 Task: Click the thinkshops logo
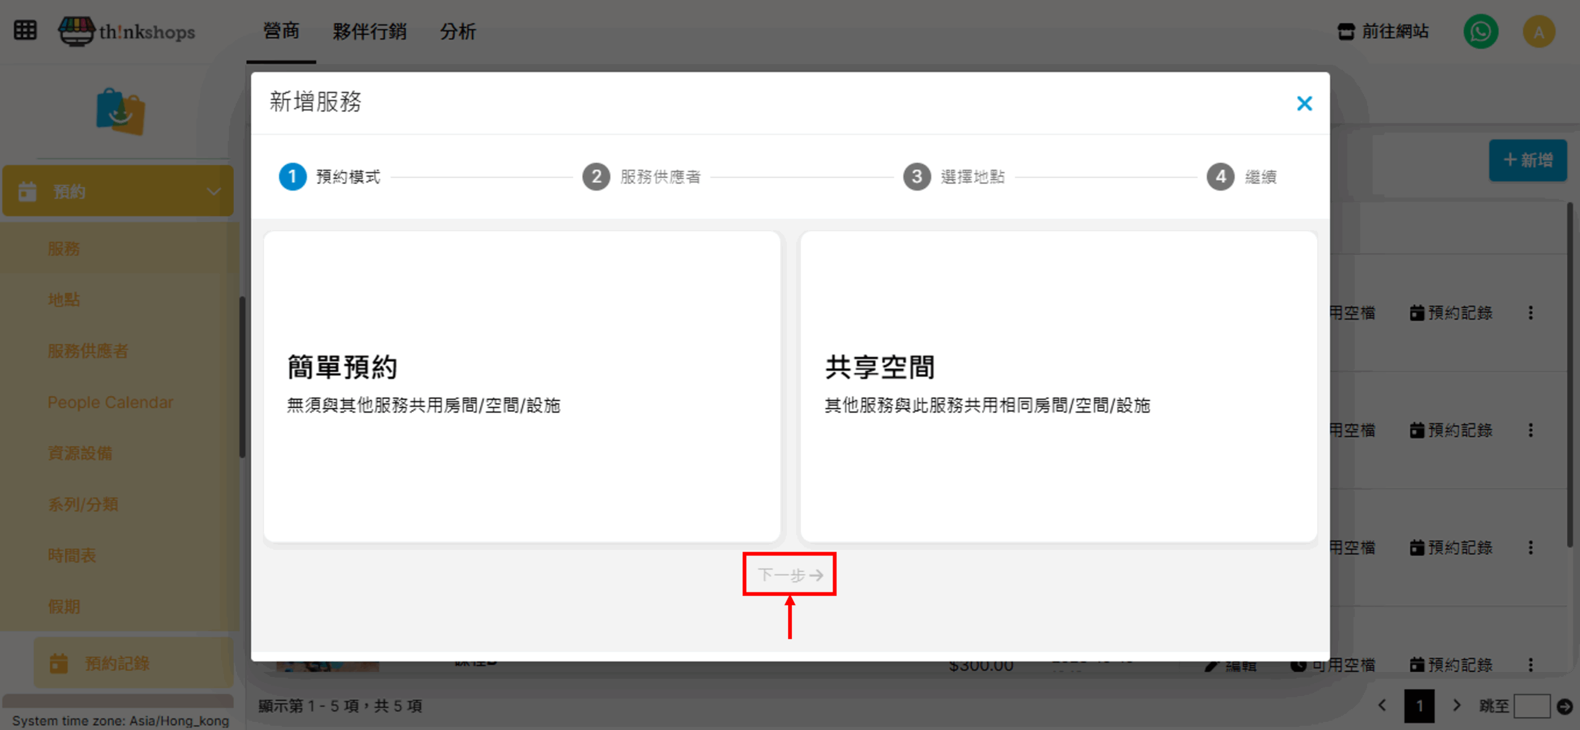127,31
